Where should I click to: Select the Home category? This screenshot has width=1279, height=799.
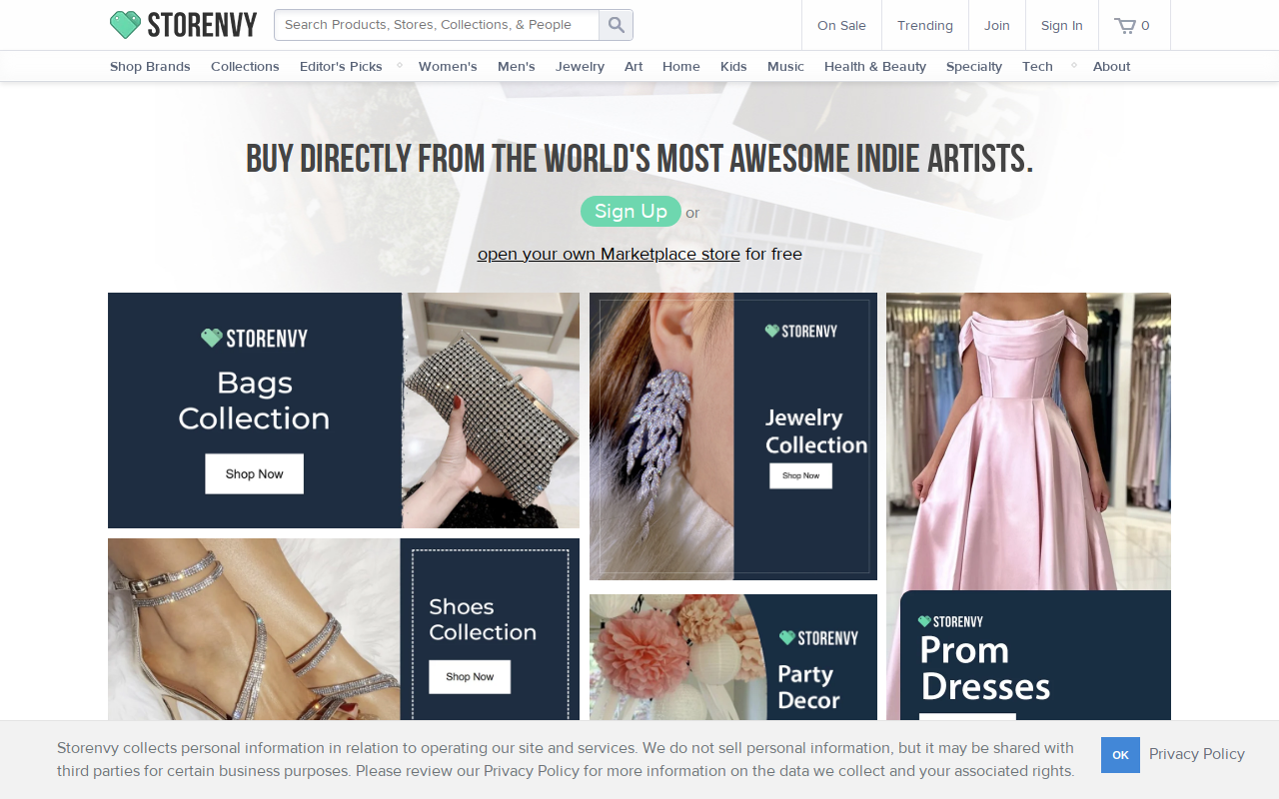tap(681, 66)
